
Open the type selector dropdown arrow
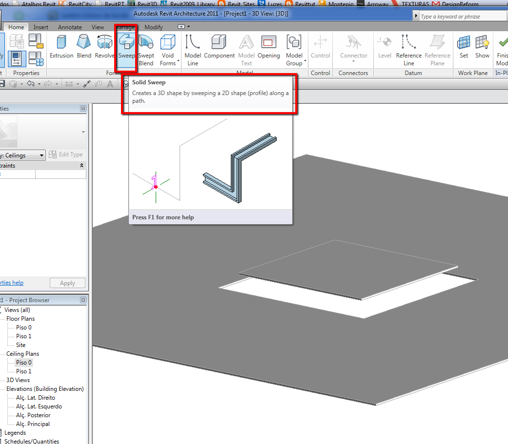[x=83, y=132]
